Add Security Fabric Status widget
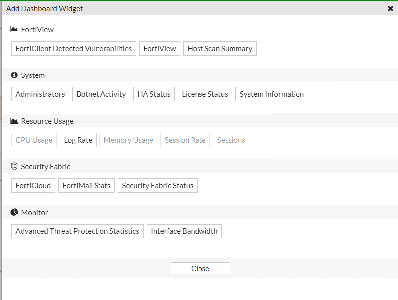This screenshot has height=300, width=398. click(158, 185)
